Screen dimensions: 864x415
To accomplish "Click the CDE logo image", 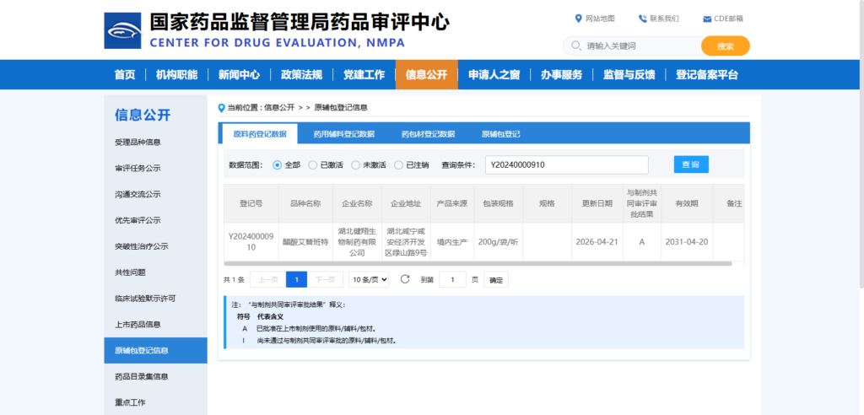I will click(x=122, y=30).
